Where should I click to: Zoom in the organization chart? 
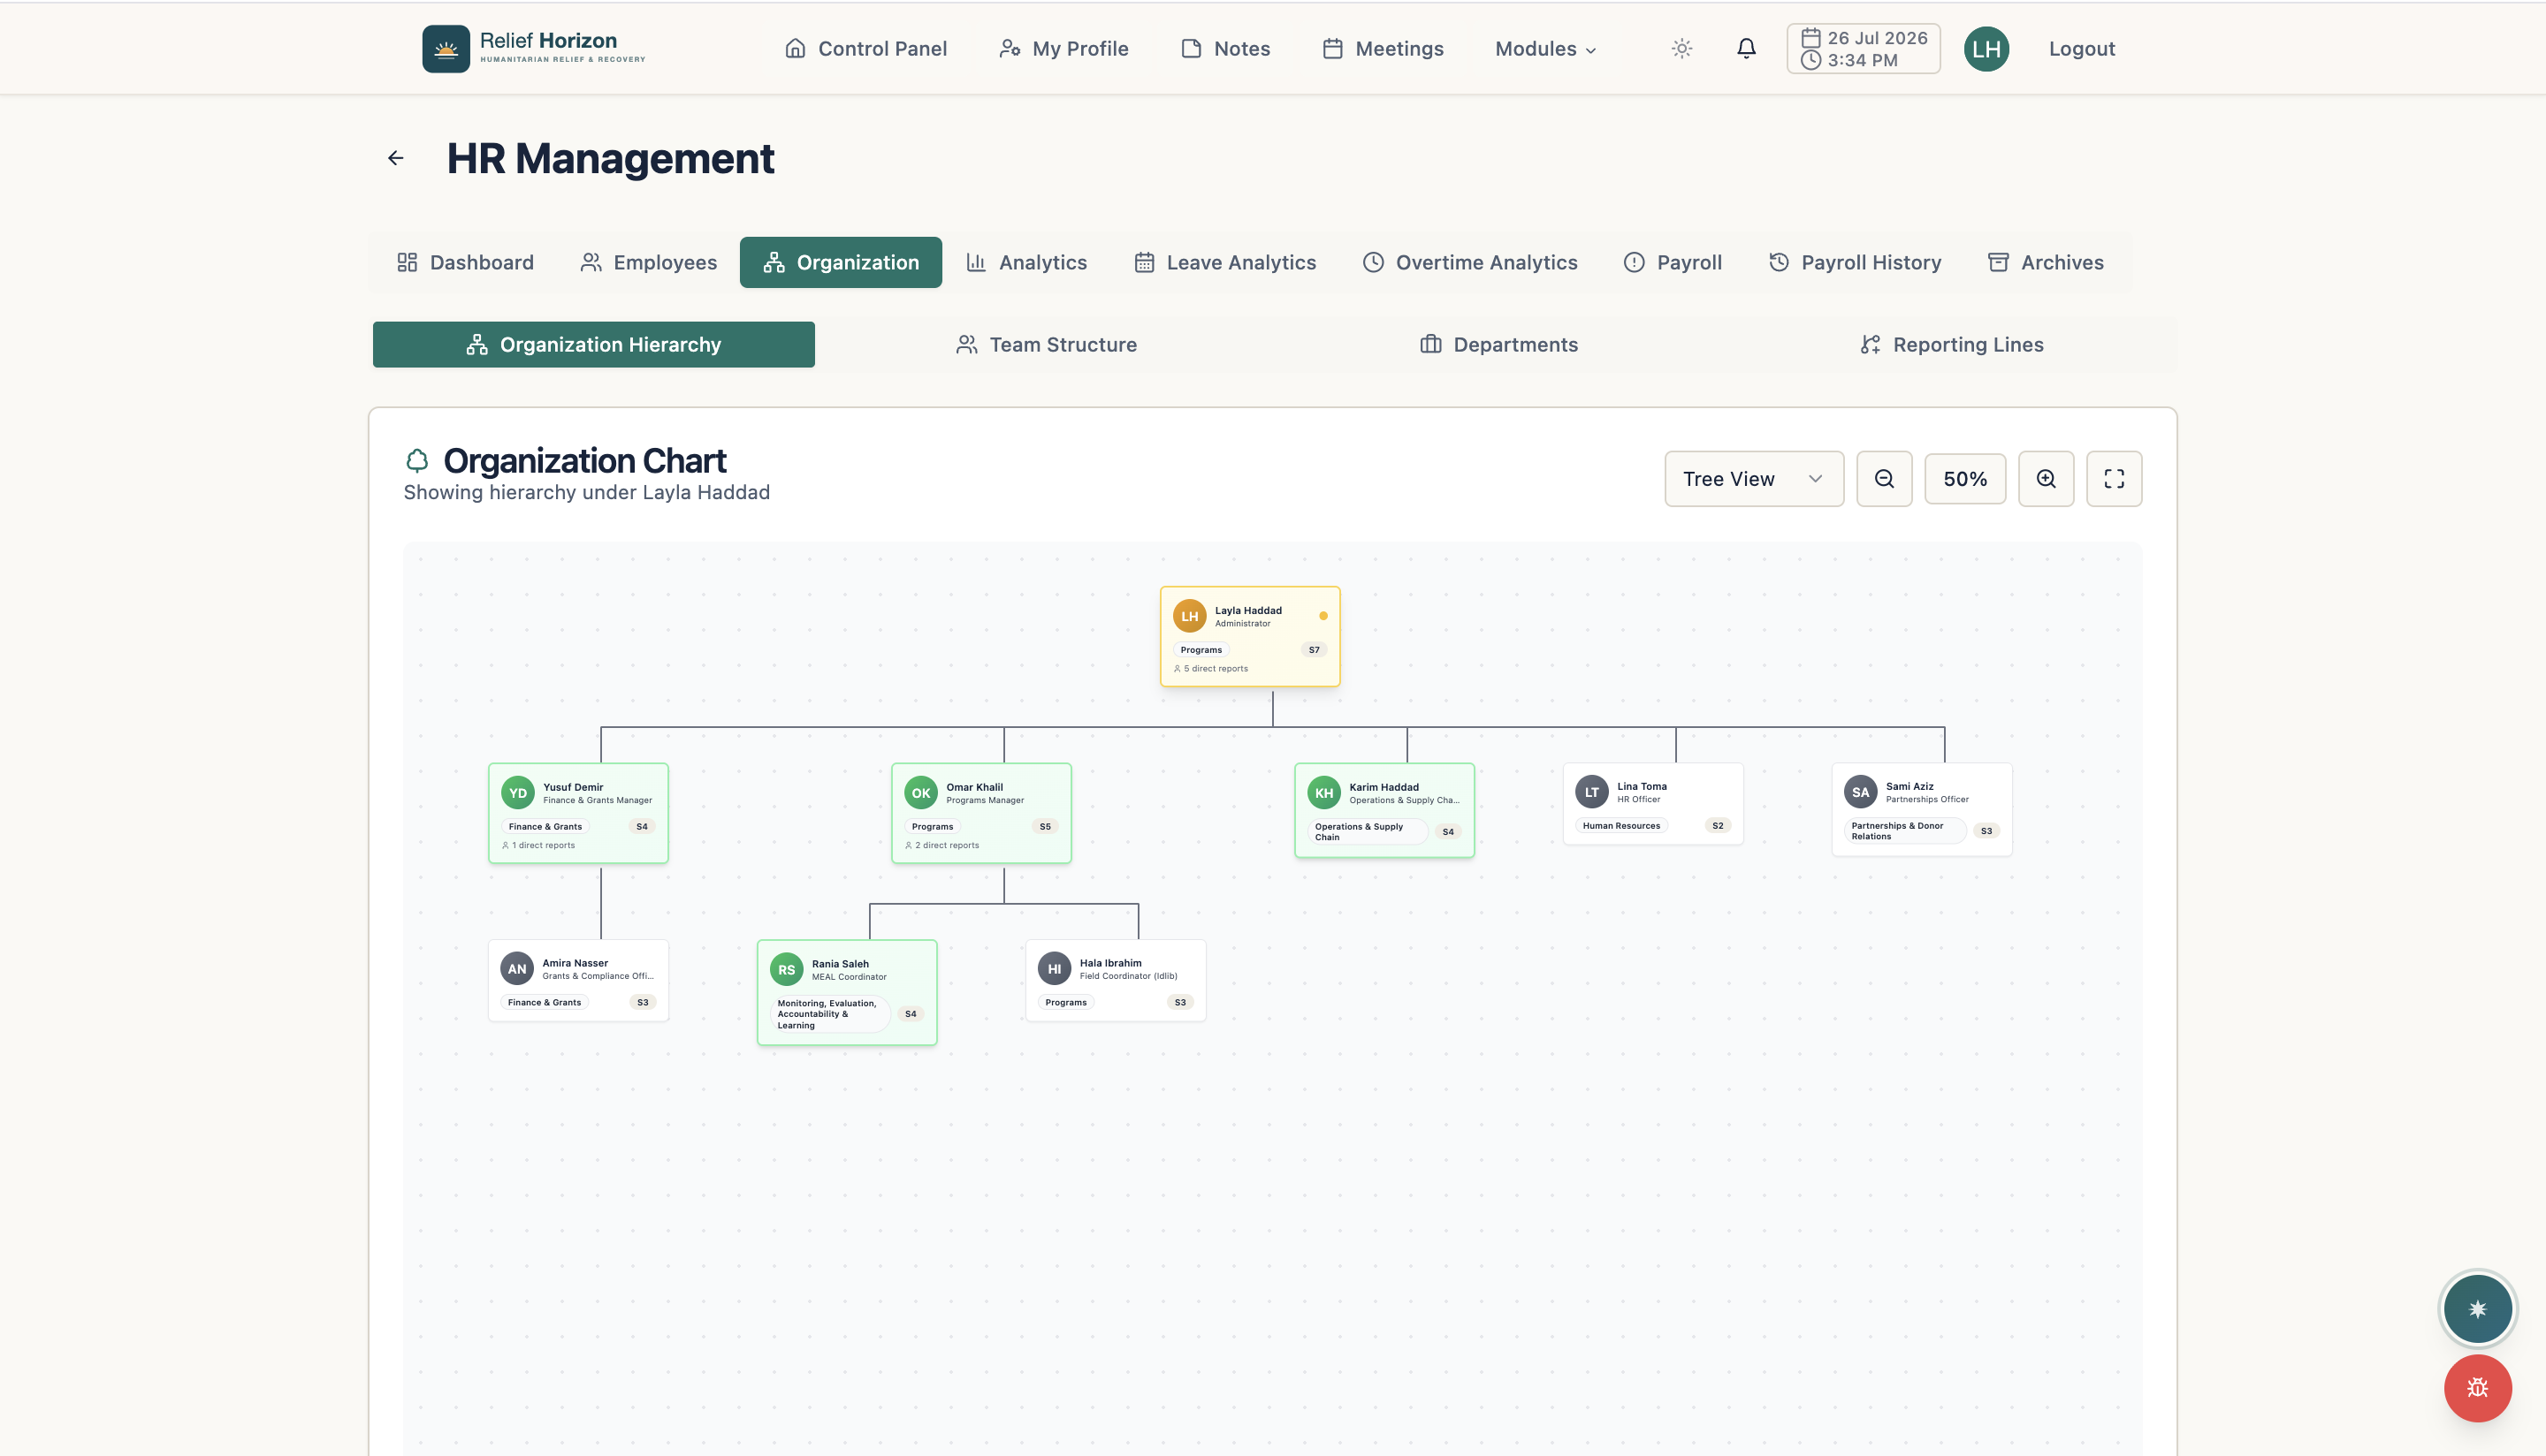(x=2046, y=479)
